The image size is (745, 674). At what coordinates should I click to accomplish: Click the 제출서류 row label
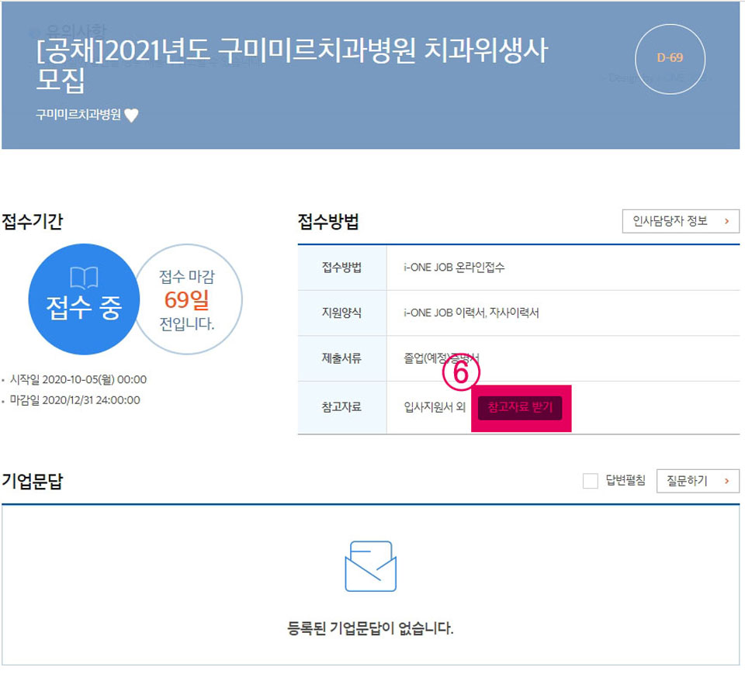[341, 358]
